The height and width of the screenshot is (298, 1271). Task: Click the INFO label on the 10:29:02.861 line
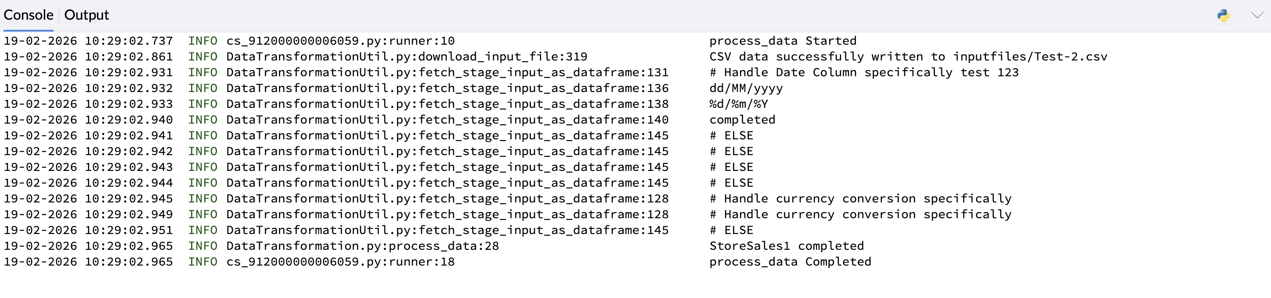[202, 57]
